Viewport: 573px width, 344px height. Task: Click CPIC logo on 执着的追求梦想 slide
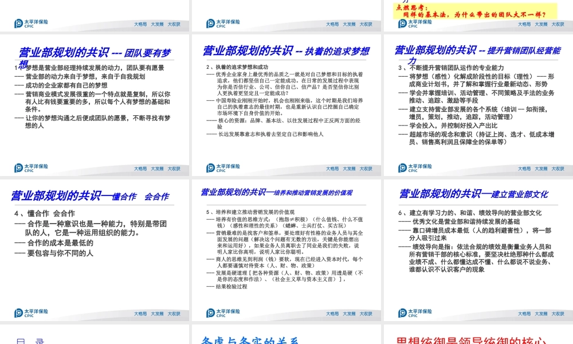pyautogui.click(x=223, y=168)
